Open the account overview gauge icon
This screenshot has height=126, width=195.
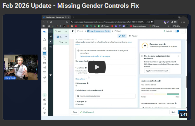tap(44, 48)
